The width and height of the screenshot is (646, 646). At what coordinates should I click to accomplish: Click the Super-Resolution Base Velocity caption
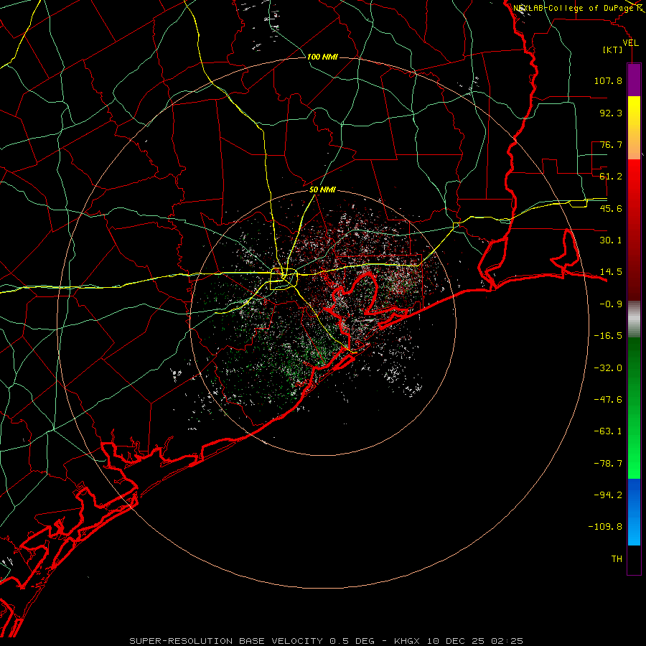(x=326, y=641)
